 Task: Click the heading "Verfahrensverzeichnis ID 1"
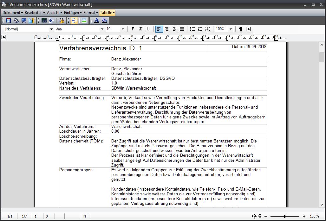point(101,48)
